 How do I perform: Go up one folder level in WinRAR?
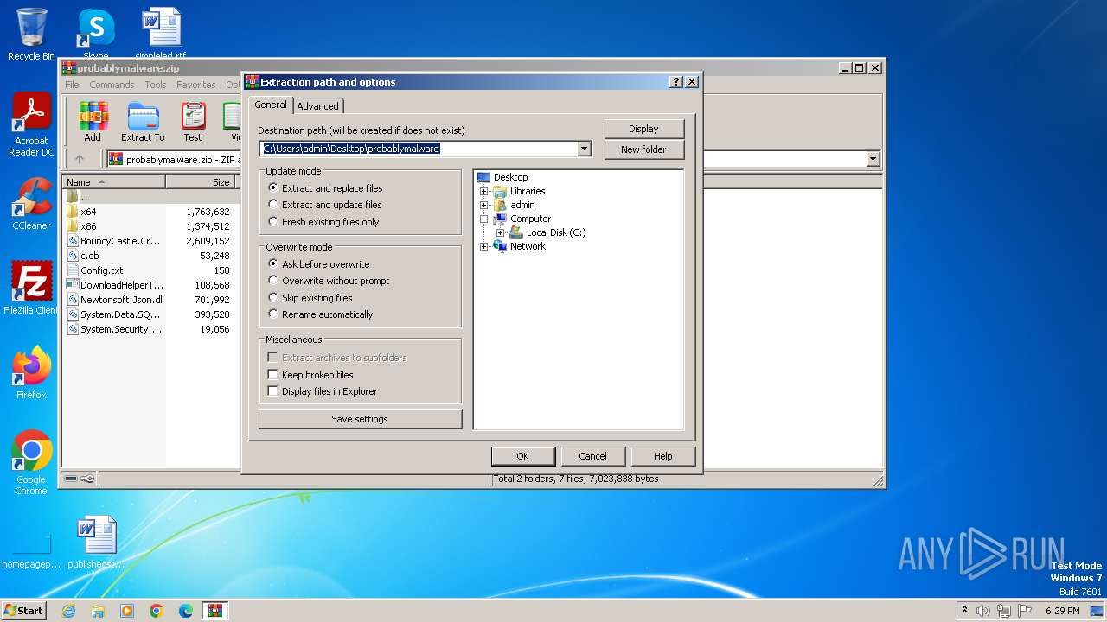pyautogui.click(x=80, y=159)
